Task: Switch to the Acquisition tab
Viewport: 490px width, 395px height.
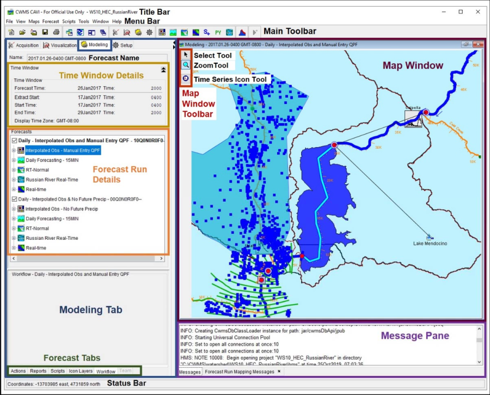Action: (x=23, y=45)
